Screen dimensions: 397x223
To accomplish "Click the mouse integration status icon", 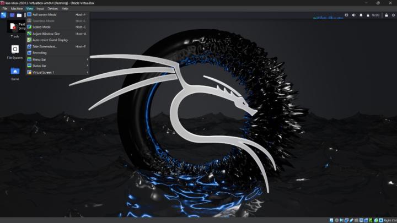I will [x=375, y=220].
